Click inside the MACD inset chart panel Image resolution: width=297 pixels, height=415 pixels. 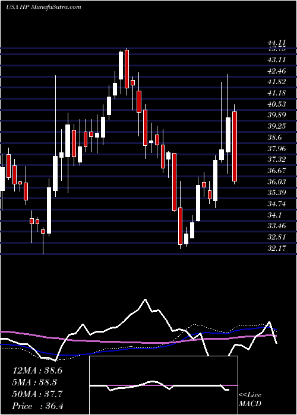(x=163, y=385)
